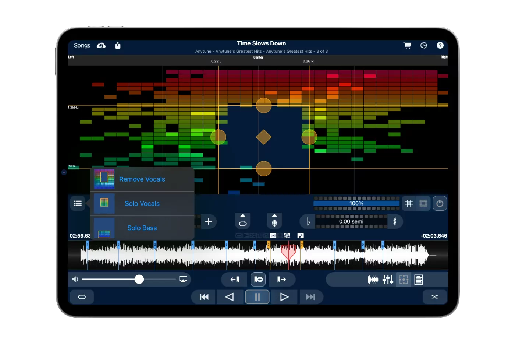Image resolution: width=515 pixels, height=344 pixels.
Task: Select the Solo Vocals menu option
Action: tap(142, 203)
